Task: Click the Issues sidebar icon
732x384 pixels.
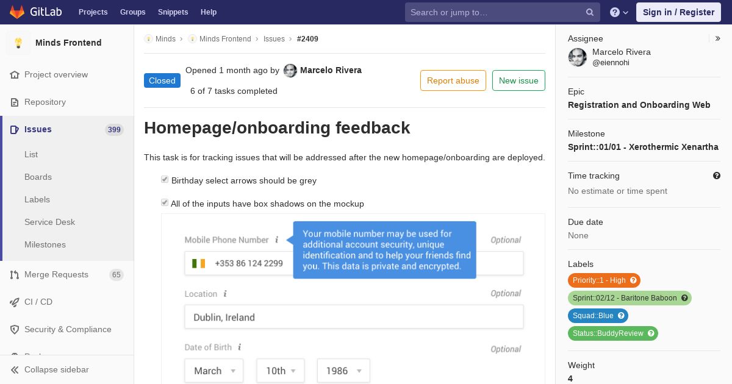Action: click(15, 129)
